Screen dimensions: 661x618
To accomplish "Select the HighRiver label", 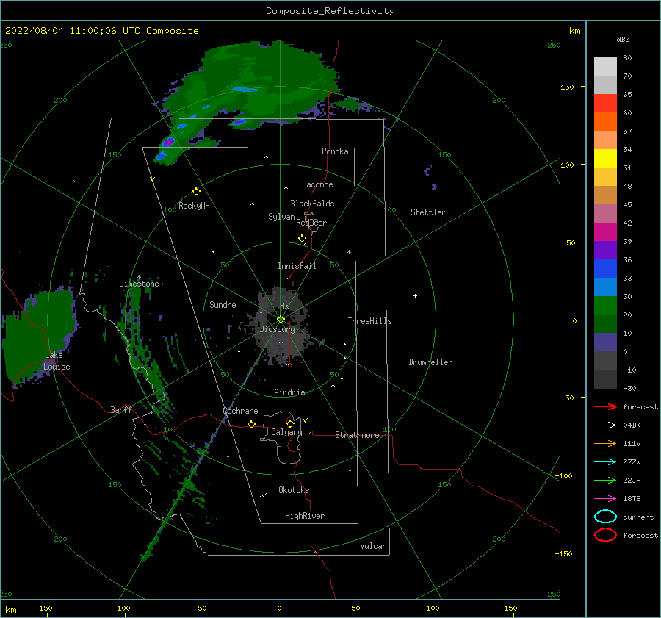I will tap(305, 516).
